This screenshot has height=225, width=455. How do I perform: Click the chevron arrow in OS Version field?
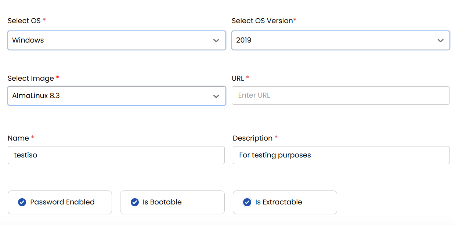(441, 41)
